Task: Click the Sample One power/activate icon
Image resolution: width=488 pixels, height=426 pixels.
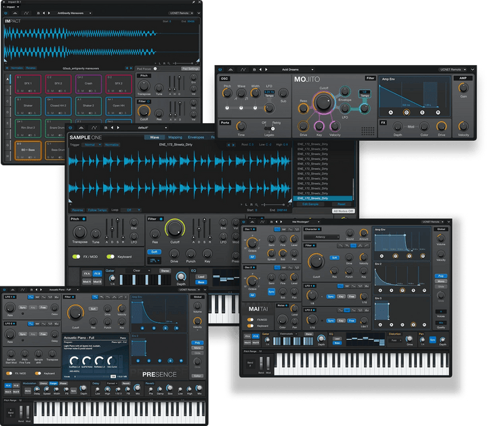Action: click(70, 128)
